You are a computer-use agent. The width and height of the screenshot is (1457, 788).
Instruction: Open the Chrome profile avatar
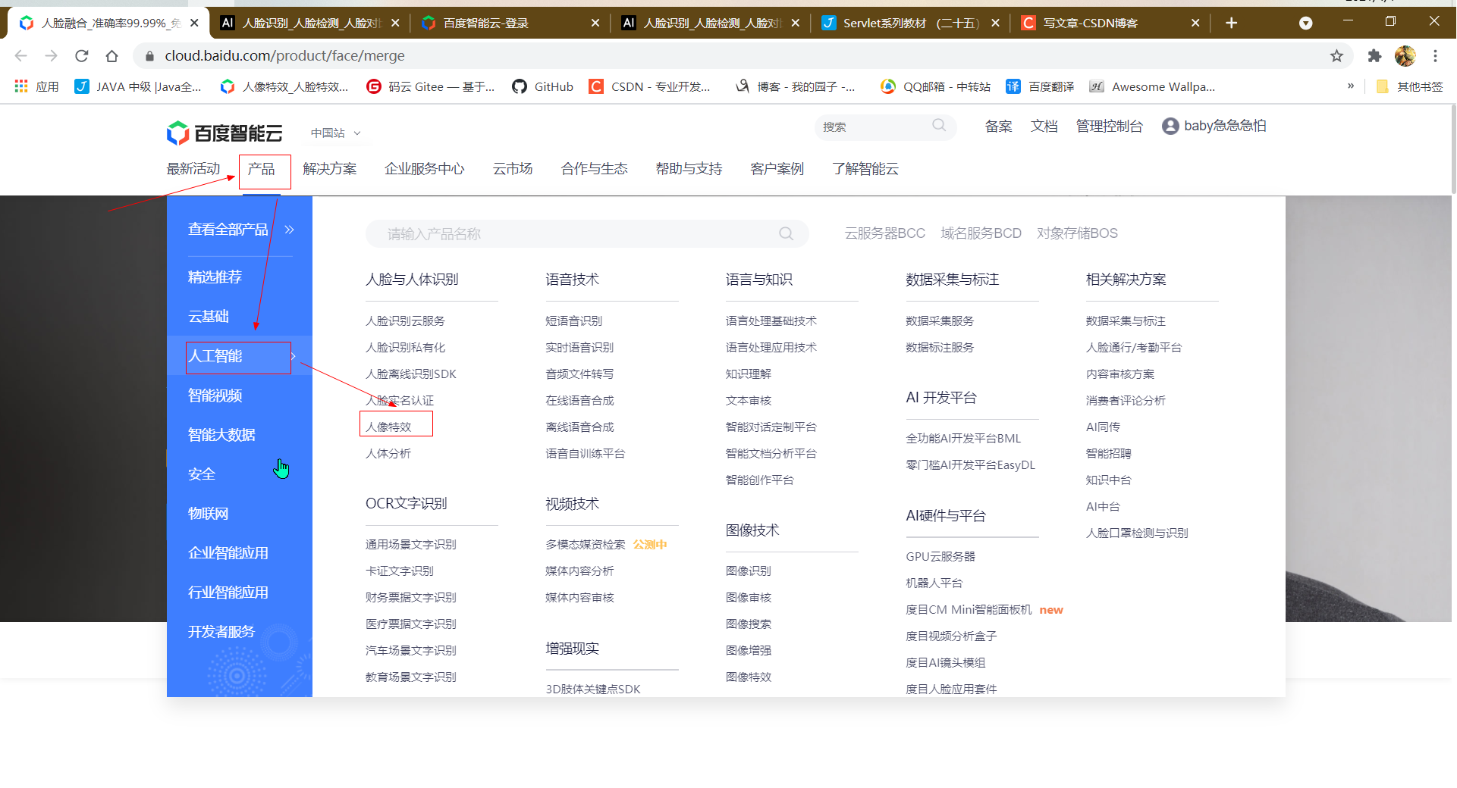tap(1405, 55)
